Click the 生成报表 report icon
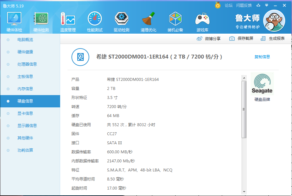Viewport: 292px width, 196px height. click(x=263, y=38)
